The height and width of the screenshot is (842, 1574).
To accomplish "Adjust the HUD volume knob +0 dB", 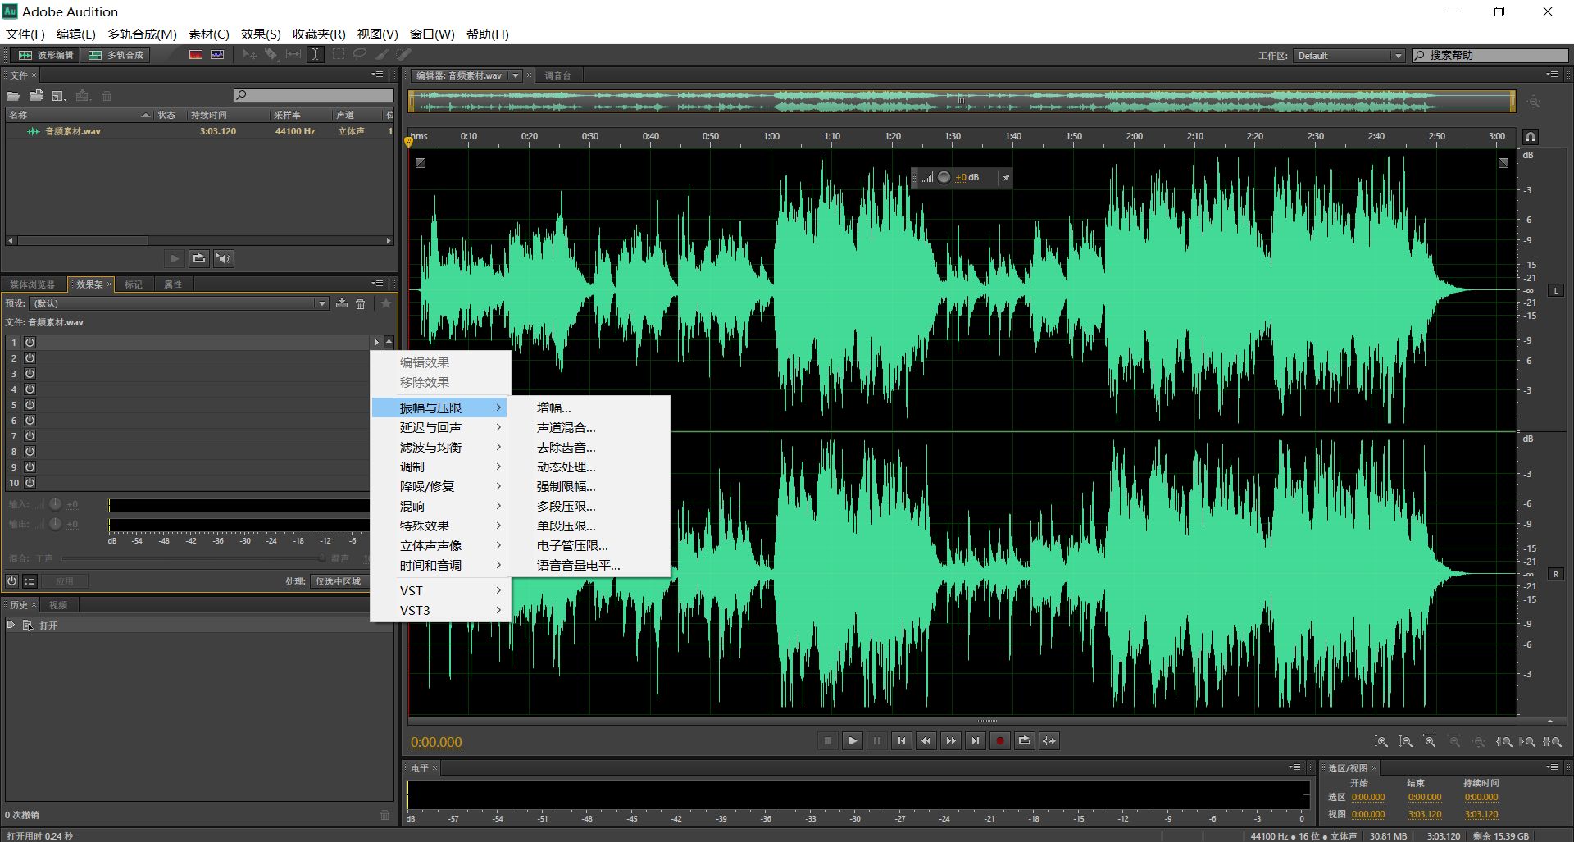I will tap(944, 177).
